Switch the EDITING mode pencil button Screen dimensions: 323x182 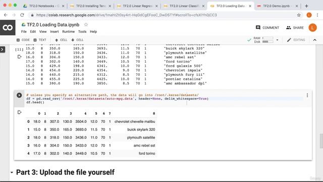pyautogui.click(x=296, y=40)
